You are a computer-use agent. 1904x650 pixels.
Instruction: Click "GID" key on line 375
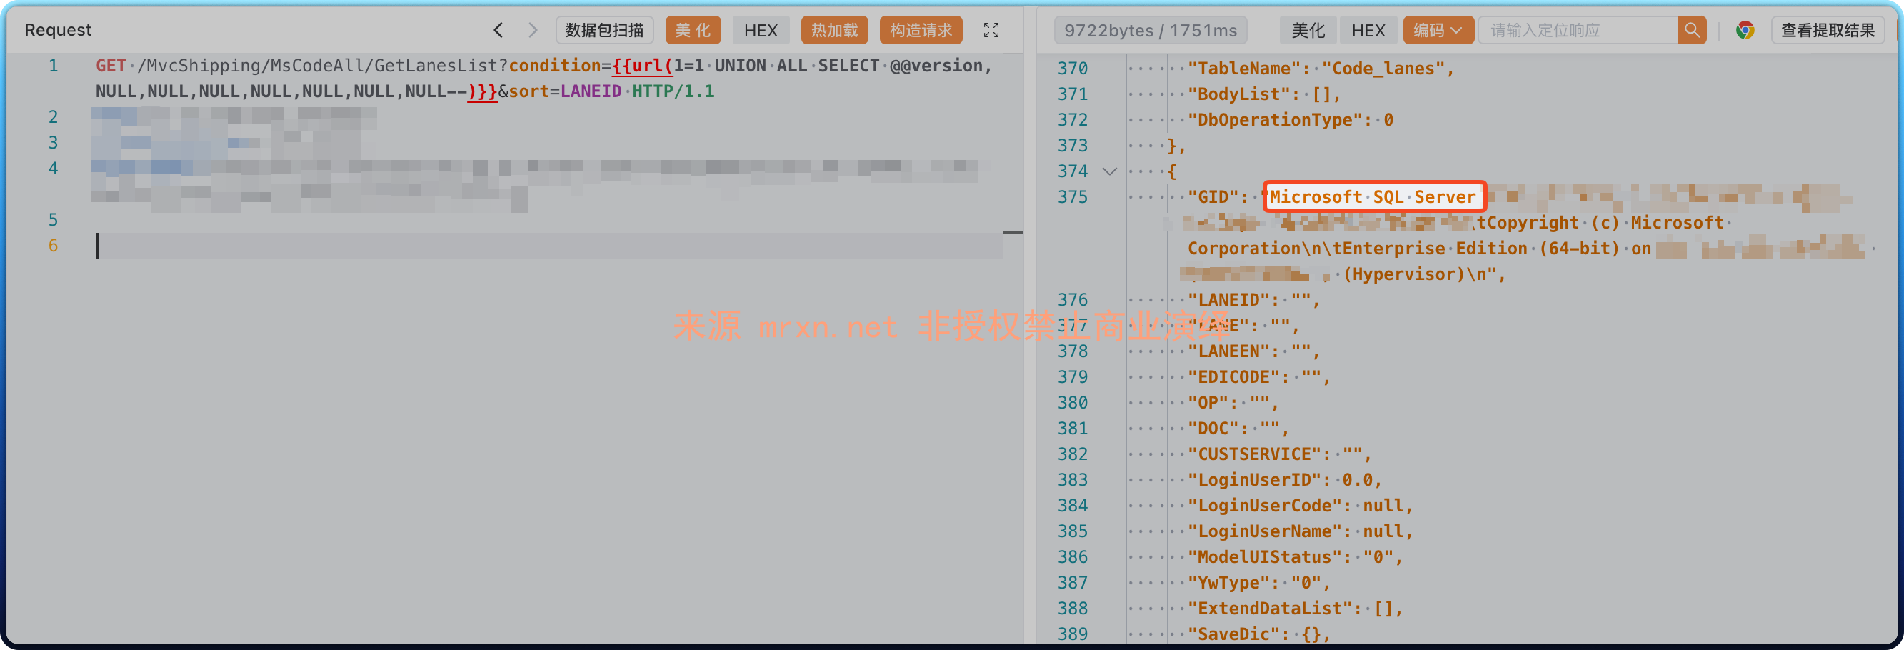point(1213,197)
